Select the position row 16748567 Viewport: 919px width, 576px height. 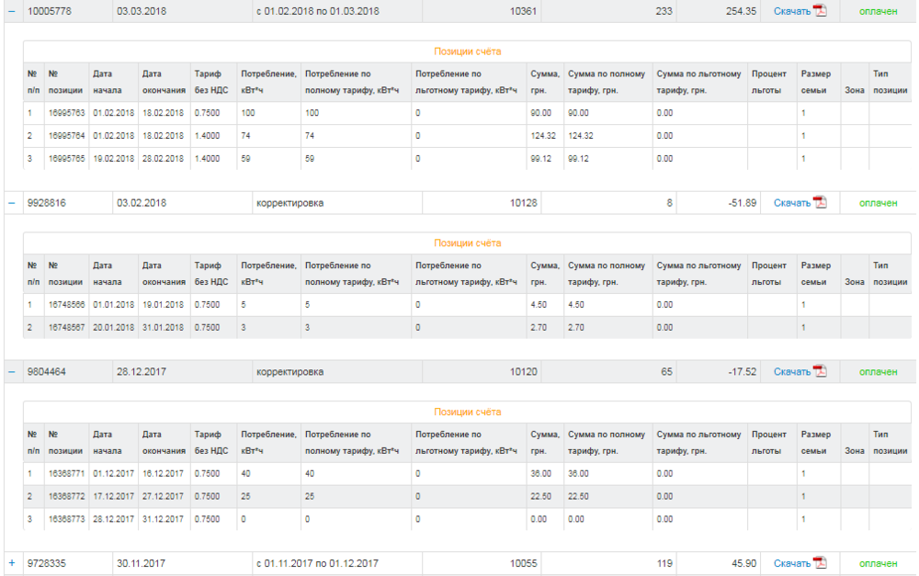pyautogui.click(x=65, y=327)
